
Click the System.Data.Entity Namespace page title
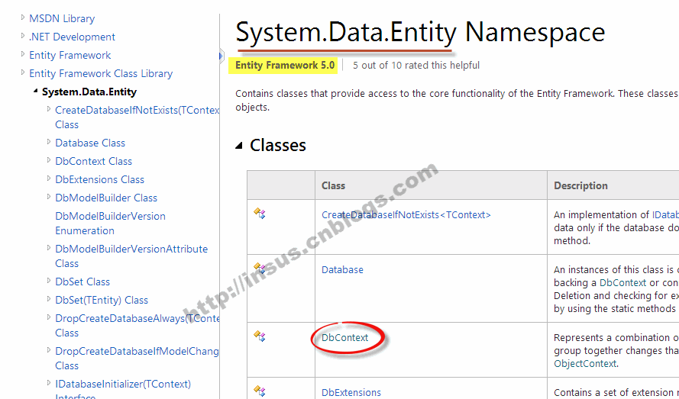(x=420, y=32)
